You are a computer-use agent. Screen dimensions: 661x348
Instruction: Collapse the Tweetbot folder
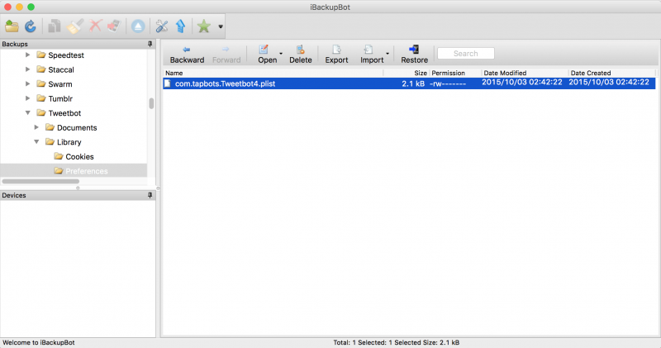(x=27, y=112)
